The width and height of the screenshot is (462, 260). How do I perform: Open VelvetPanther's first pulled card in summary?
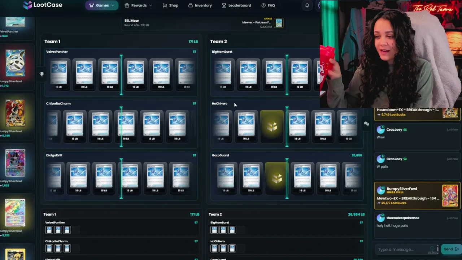pos(49,230)
